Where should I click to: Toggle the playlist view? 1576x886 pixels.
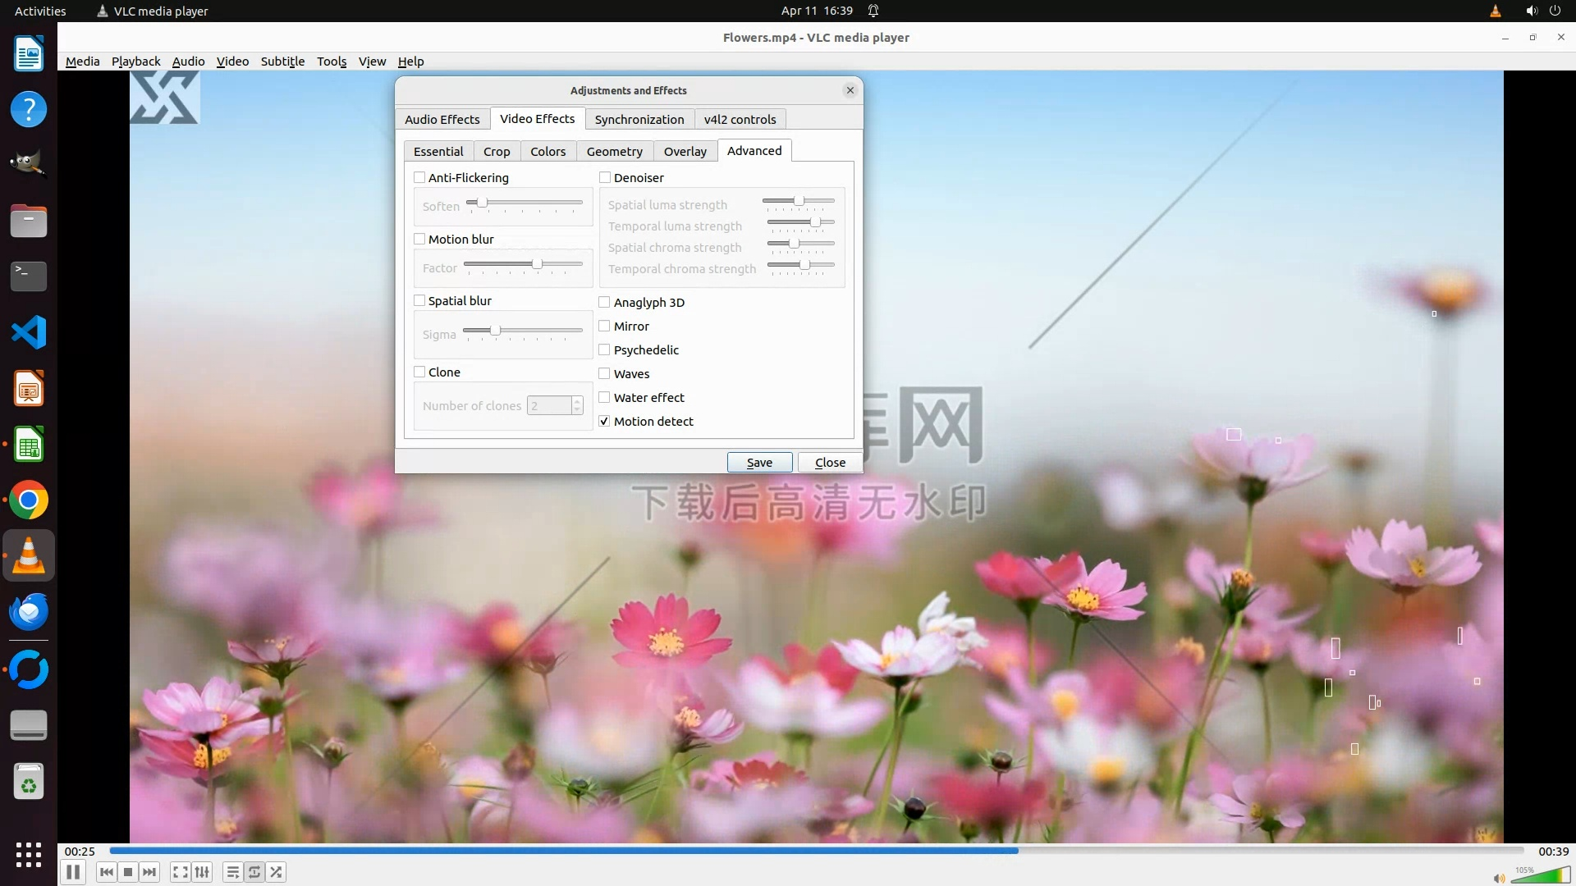pos(232,872)
